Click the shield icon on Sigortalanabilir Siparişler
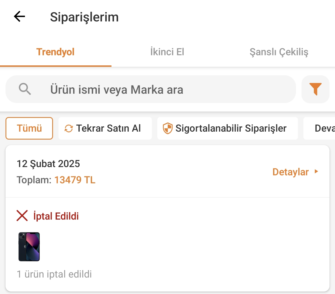Viewport: 335px width, 294px height. [168, 128]
